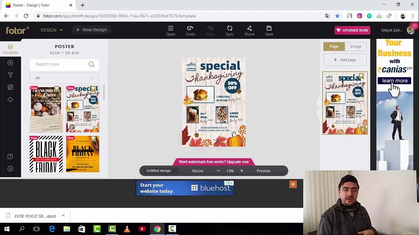
Task: Zoom out with the minus icon
Action: pos(218,171)
